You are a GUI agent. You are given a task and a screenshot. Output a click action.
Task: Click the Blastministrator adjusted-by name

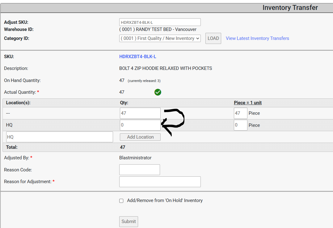(135, 158)
